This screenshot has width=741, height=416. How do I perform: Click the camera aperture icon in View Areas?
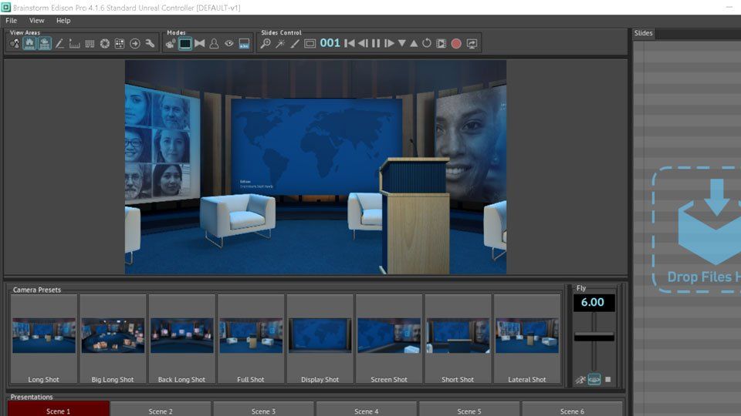(x=105, y=44)
